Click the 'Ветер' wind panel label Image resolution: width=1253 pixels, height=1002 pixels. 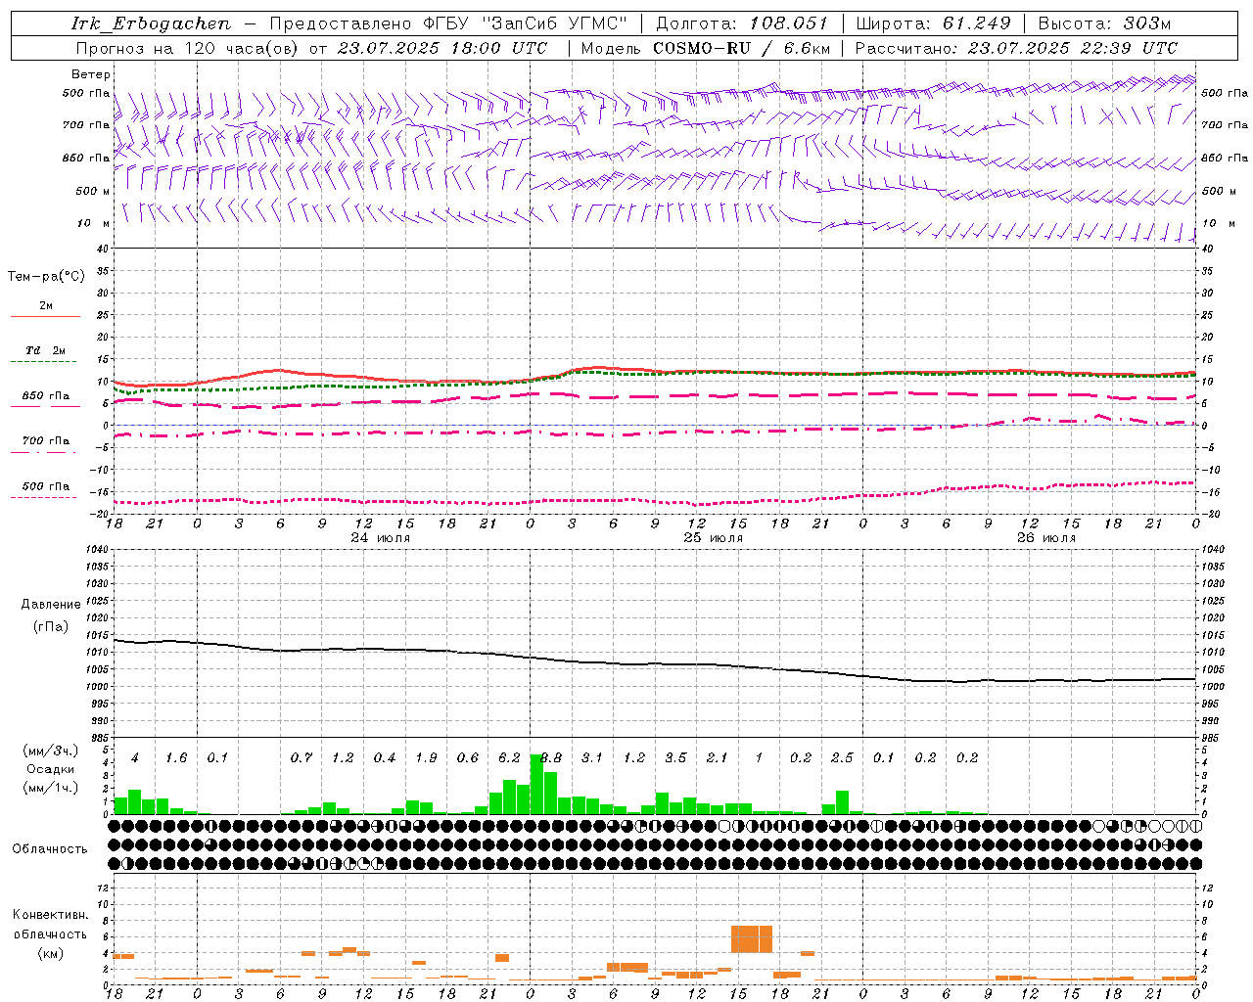(x=91, y=74)
